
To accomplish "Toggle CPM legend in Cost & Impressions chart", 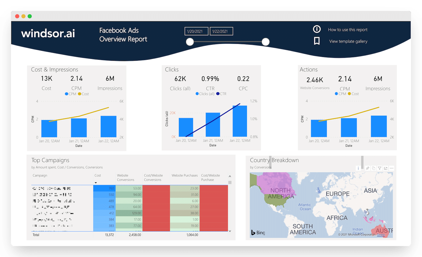I will point(70,94).
